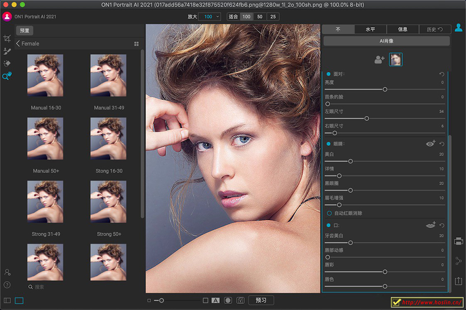Click the add lips icon in 口 section

430,225
